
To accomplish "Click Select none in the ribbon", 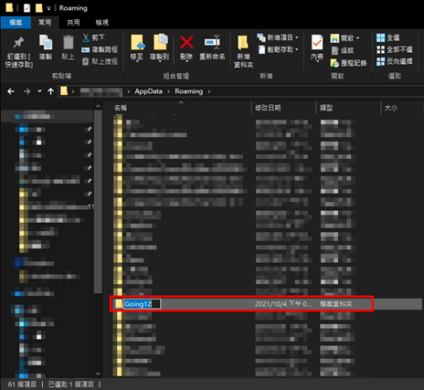I will 394,49.
